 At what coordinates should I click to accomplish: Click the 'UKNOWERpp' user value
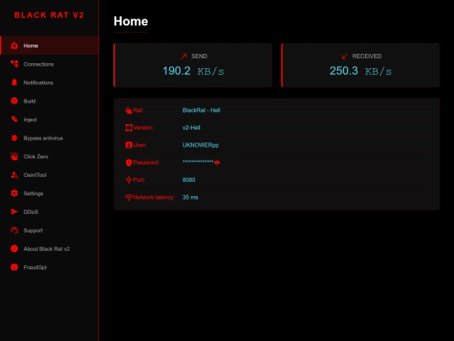point(200,145)
